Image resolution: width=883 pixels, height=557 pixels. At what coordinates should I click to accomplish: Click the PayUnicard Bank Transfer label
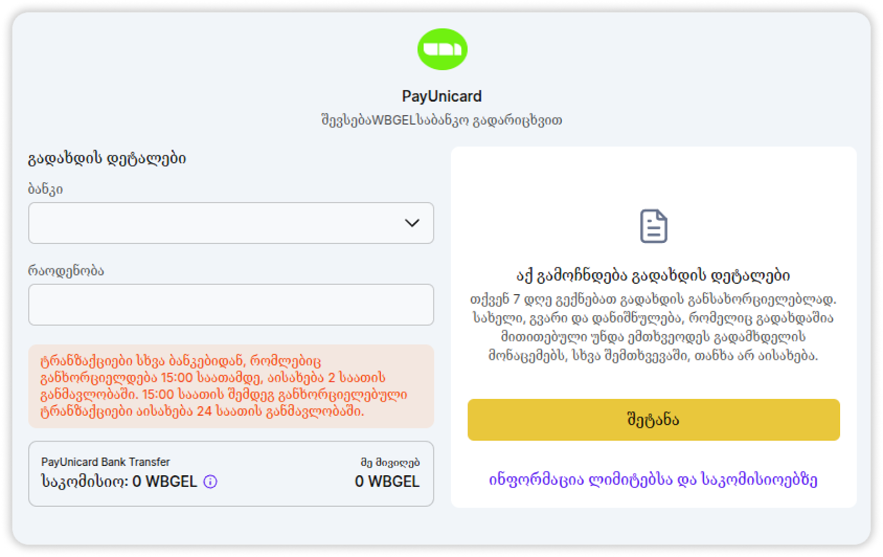105,461
